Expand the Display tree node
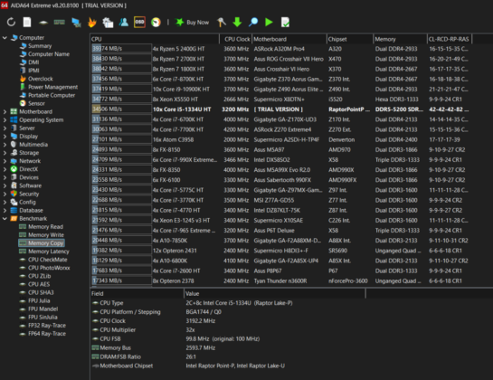Viewport: 493px width, 380px height. (5, 137)
